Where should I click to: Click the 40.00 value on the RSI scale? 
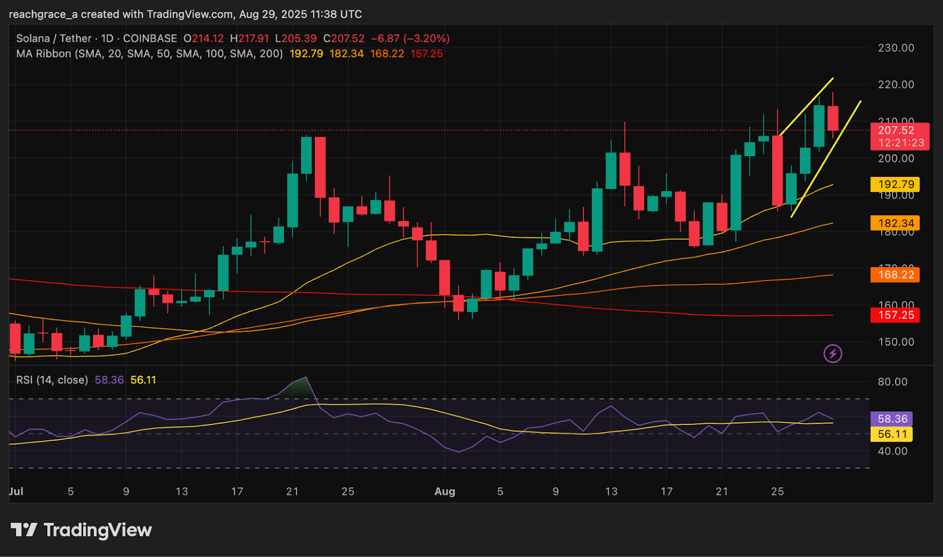coord(893,451)
